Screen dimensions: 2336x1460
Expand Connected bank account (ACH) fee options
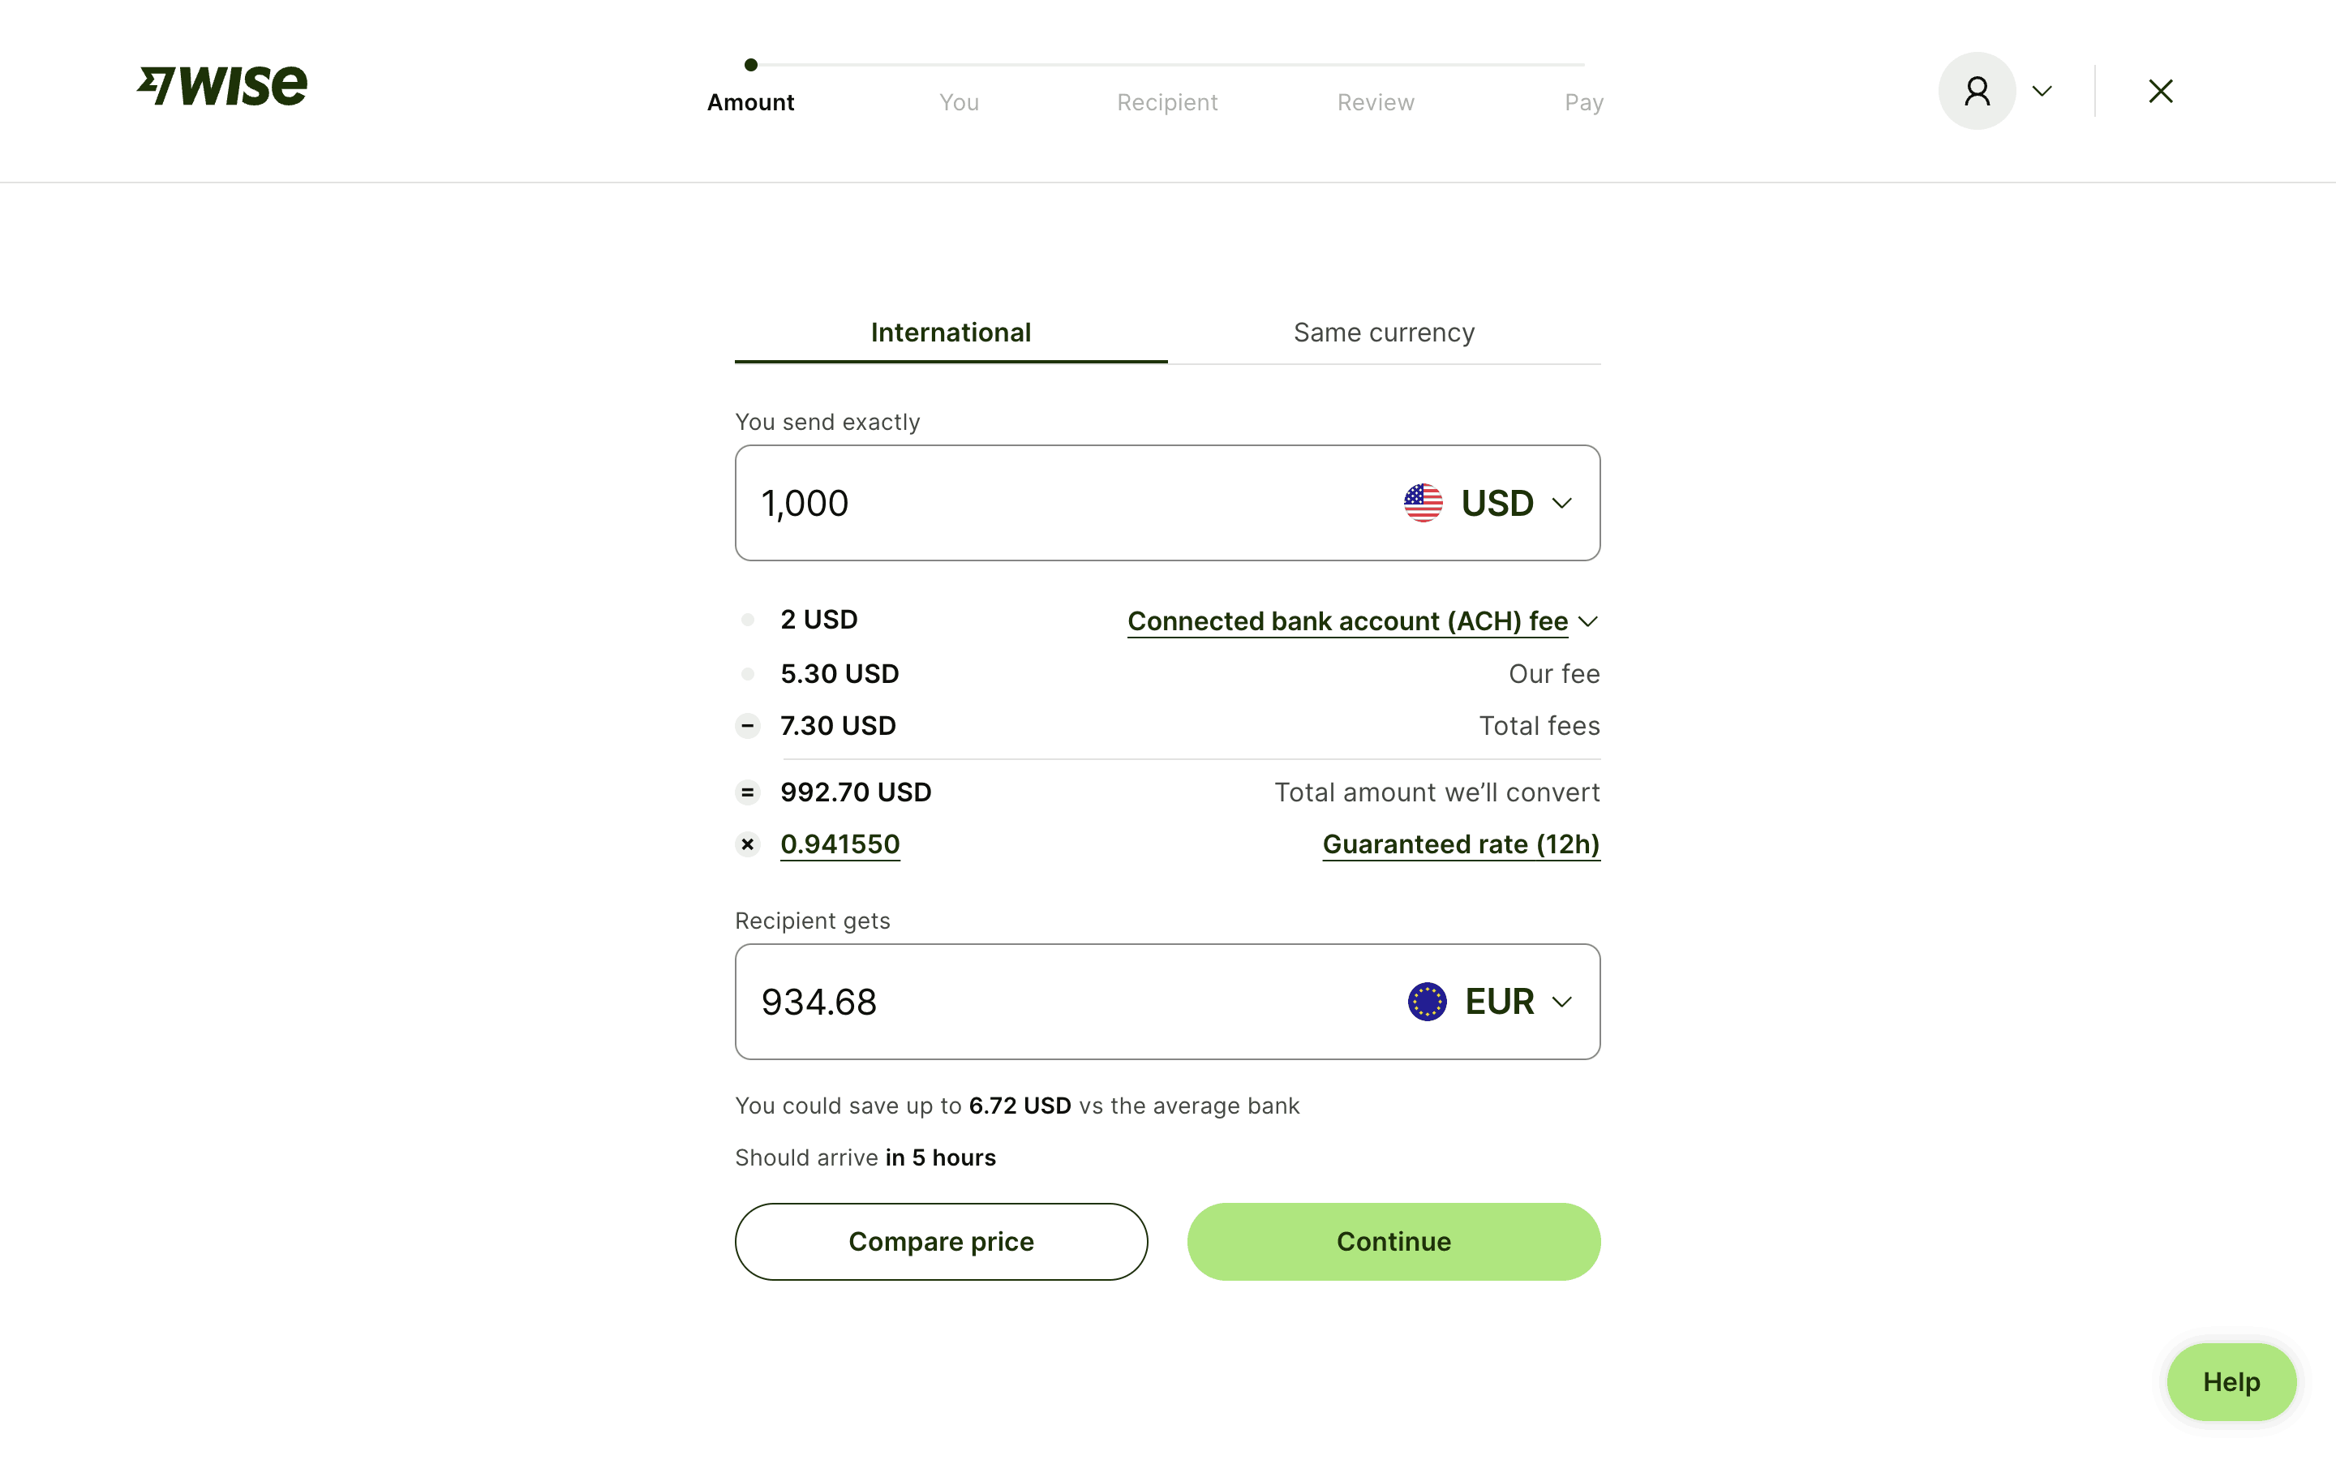1361,620
